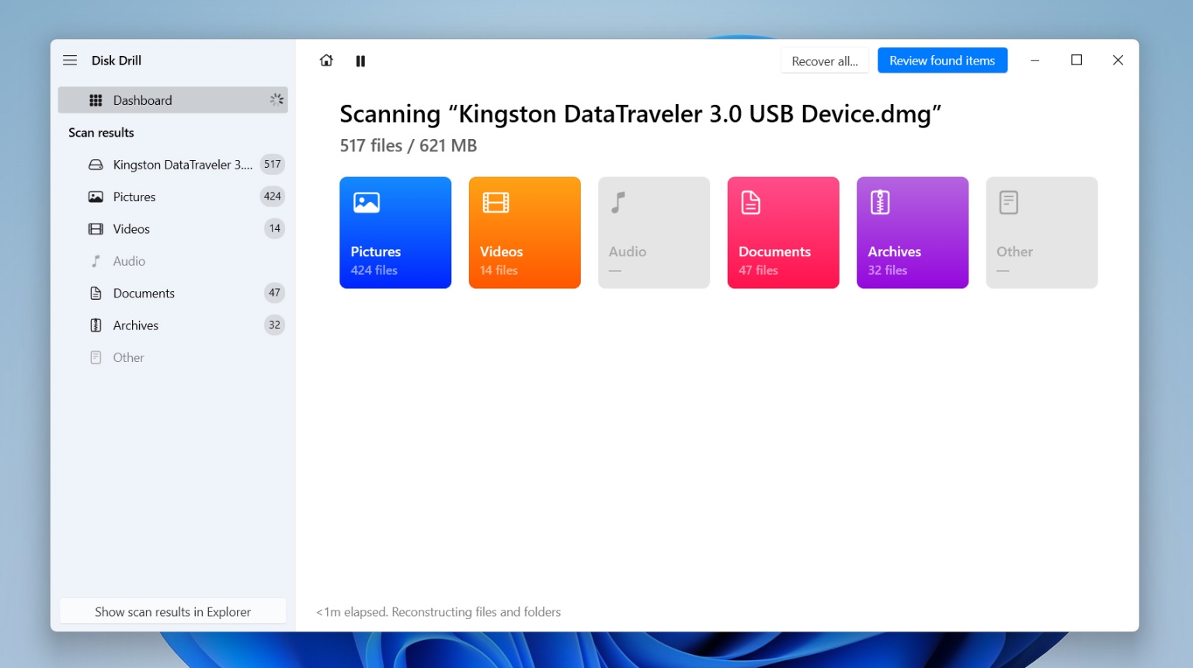1193x668 pixels.
Task: Select Documents in sidebar list
Action: point(173,293)
